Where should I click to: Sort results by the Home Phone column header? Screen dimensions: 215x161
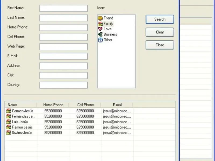(x=53, y=105)
